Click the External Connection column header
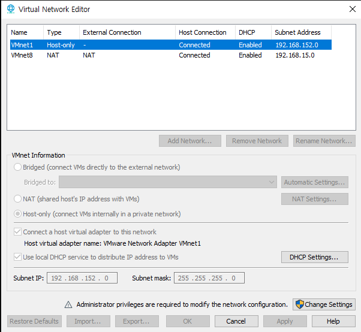The width and height of the screenshot is (361, 332). pos(127,32)
